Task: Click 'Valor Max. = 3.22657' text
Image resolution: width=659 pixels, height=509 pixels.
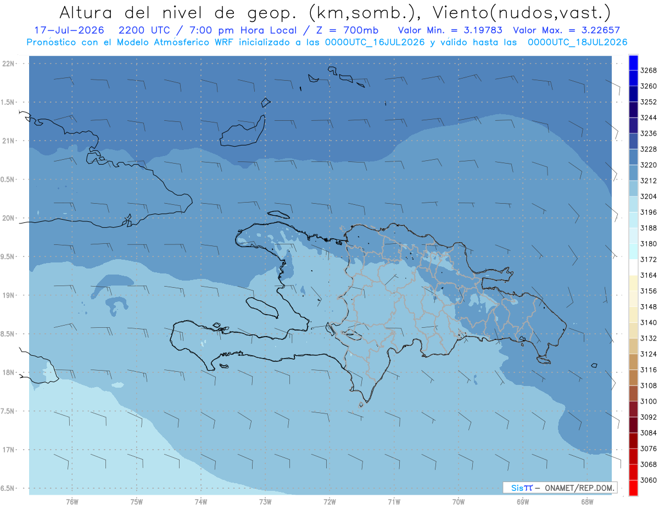Action: (566, 30)
